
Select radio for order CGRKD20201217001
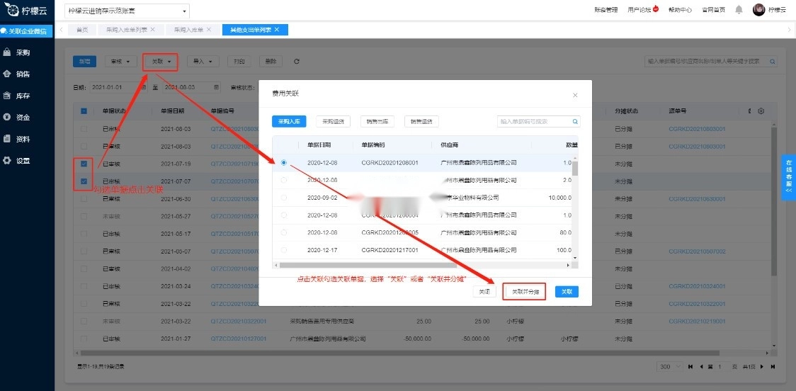[284, 250]
